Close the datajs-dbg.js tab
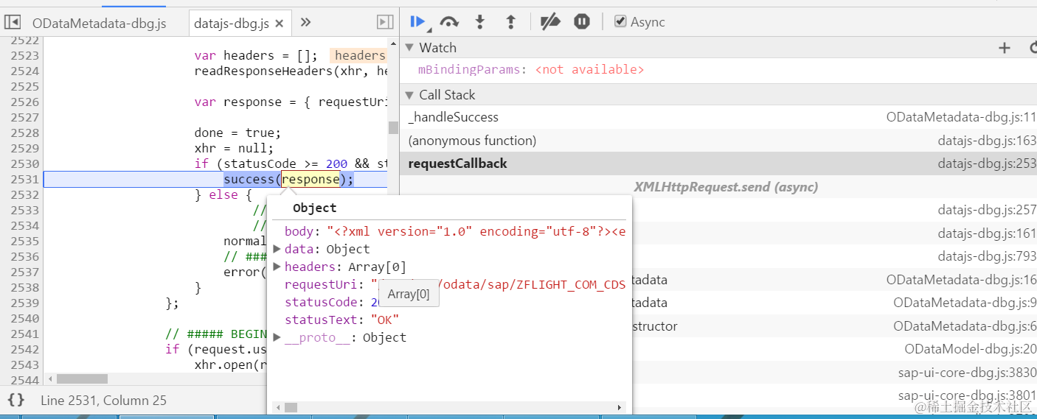The height and width of the screenshot is (419, 1037). 280,24
